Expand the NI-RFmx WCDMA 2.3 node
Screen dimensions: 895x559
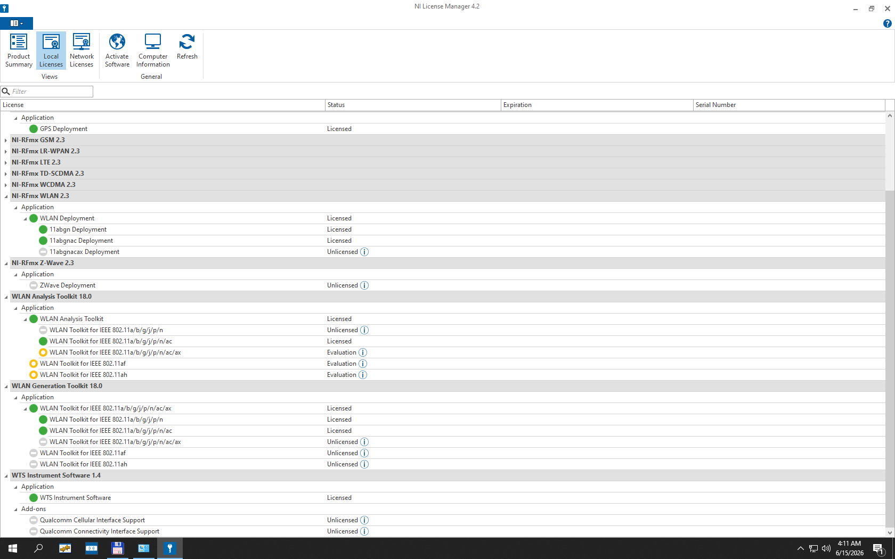click(x=6, y=185)
